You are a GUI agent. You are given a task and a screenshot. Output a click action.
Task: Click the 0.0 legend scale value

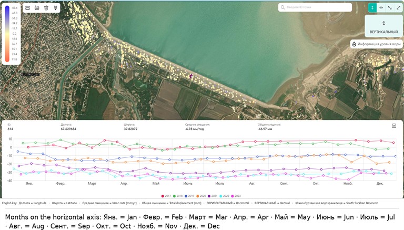click(14, 34)
